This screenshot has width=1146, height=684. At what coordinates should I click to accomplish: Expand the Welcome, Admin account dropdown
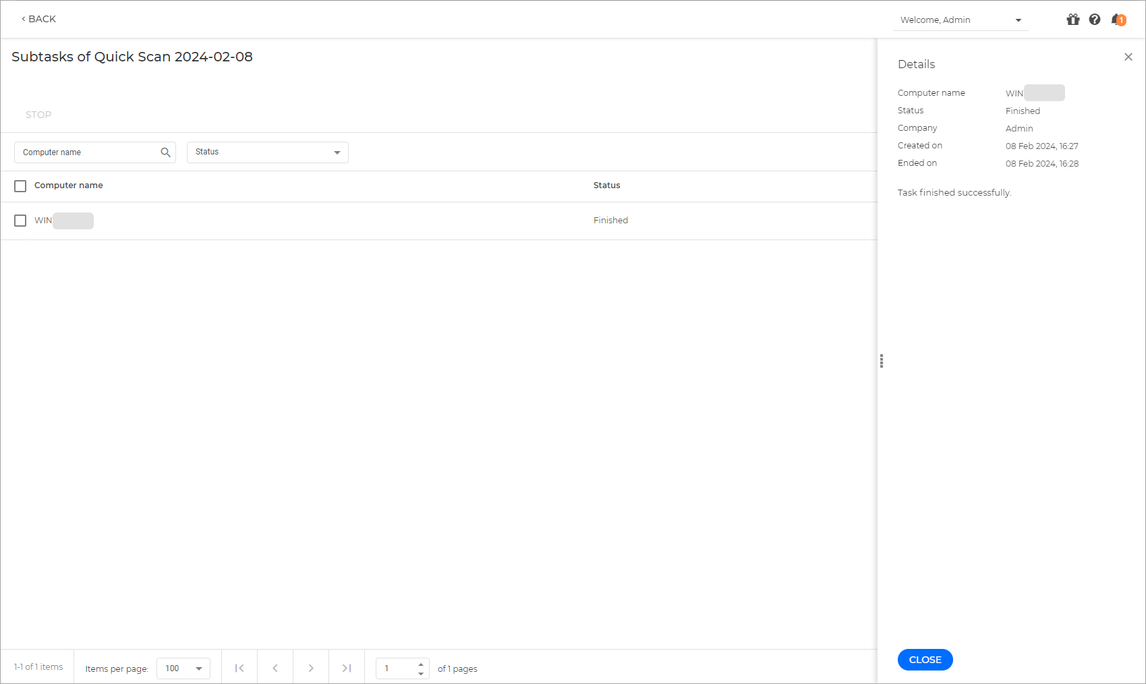[1018, 20]
